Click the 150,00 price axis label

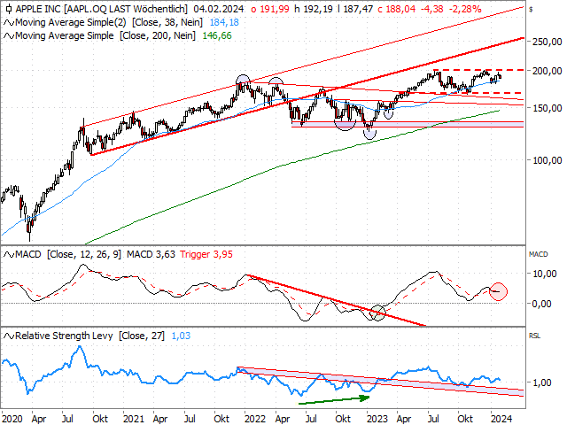coord(548,108)
